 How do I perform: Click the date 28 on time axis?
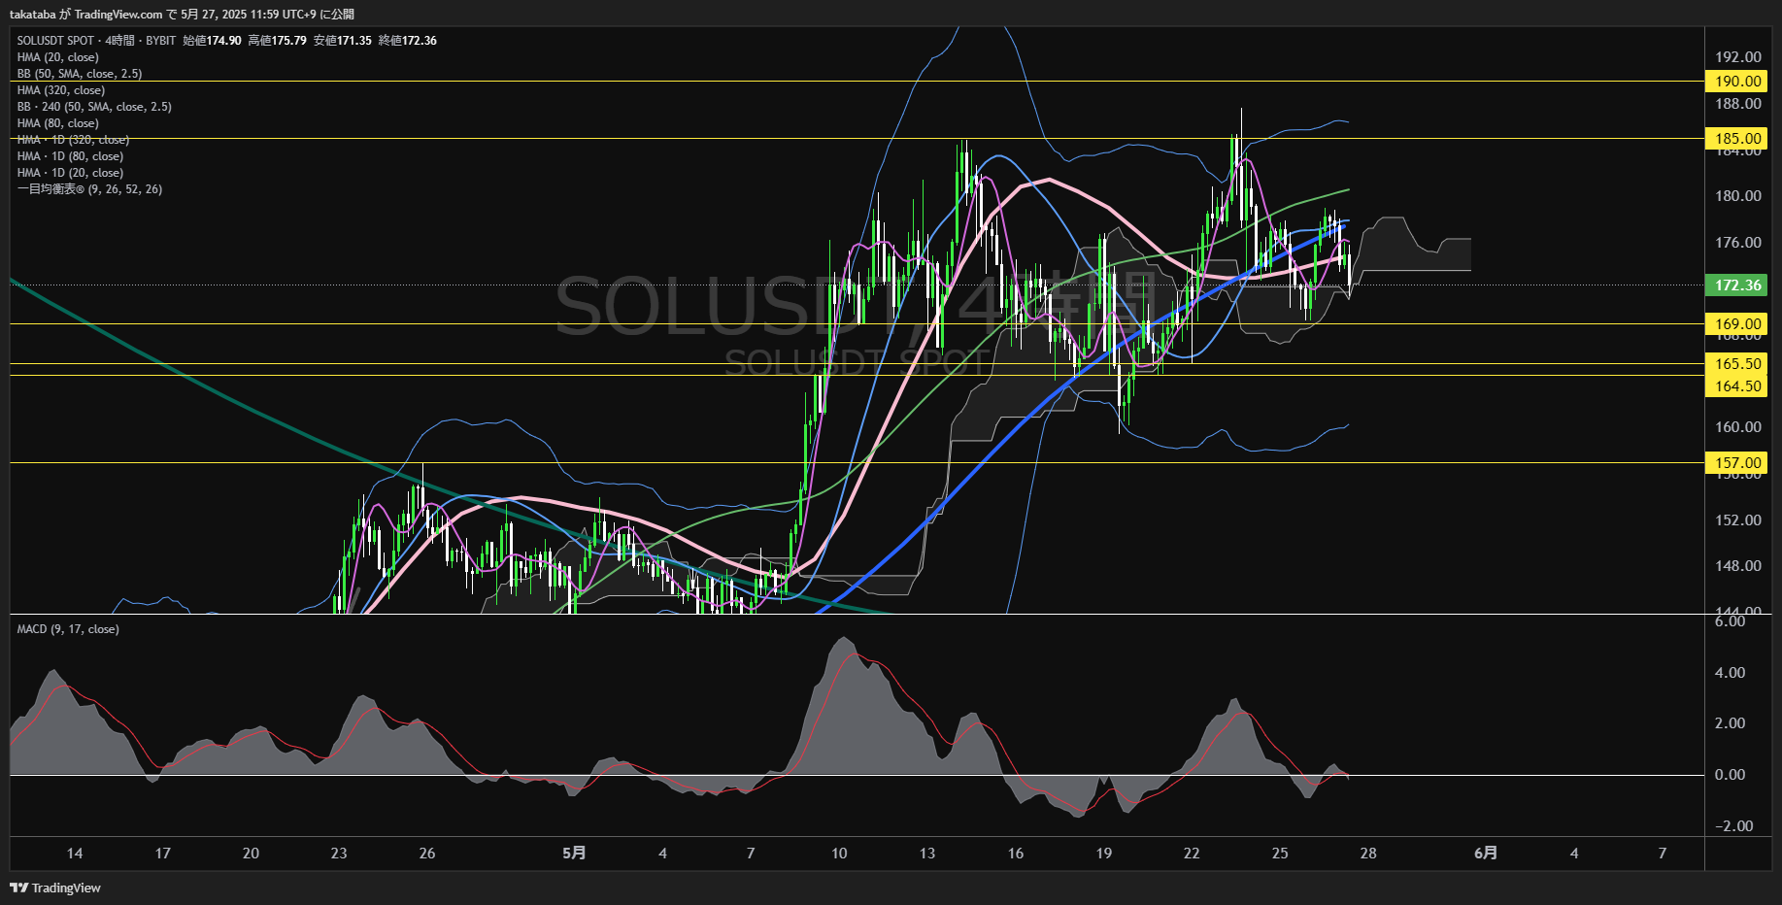pos(1368,854)
